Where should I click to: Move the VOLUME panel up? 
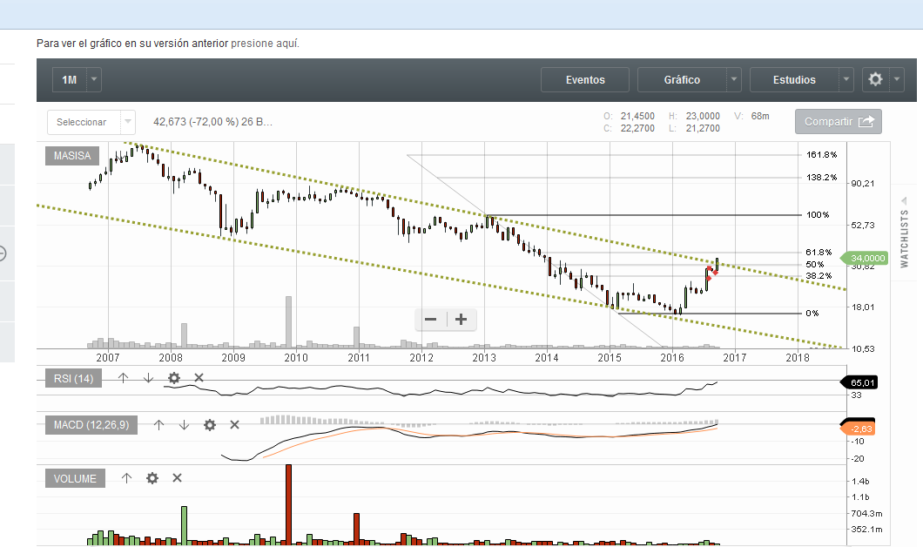point(126,477)
